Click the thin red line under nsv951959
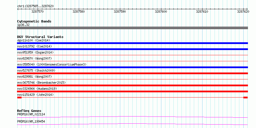The height and width of the screenshot is (128, 256). pyautogui.click(x=132, y=55)
